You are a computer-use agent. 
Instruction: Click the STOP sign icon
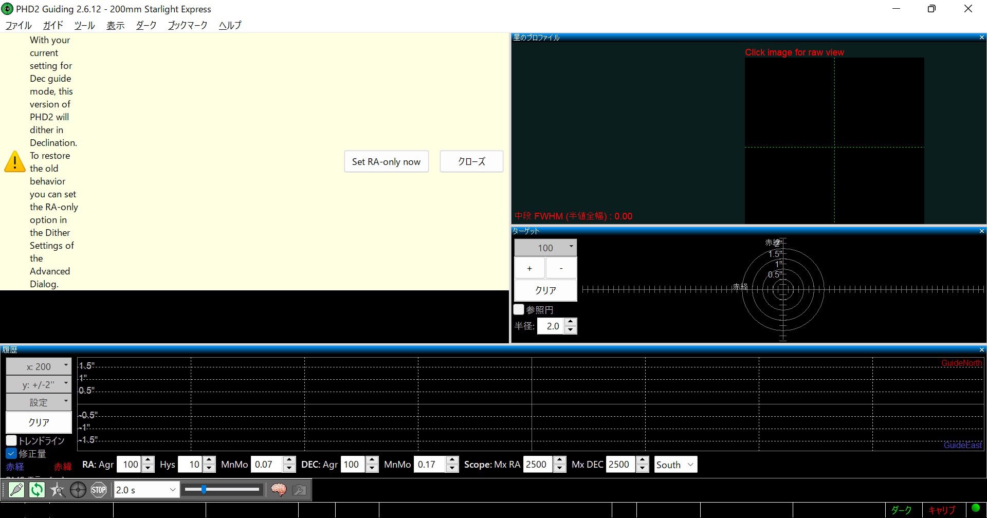click(x=99, y=490)
